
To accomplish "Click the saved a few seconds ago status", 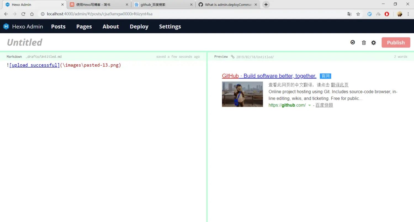I will [178, 57].
